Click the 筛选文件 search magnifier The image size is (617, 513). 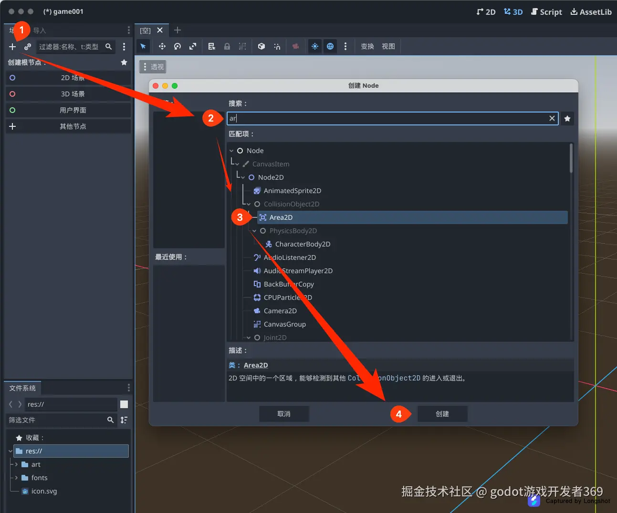pyautogui.click(x=111, y=420)
